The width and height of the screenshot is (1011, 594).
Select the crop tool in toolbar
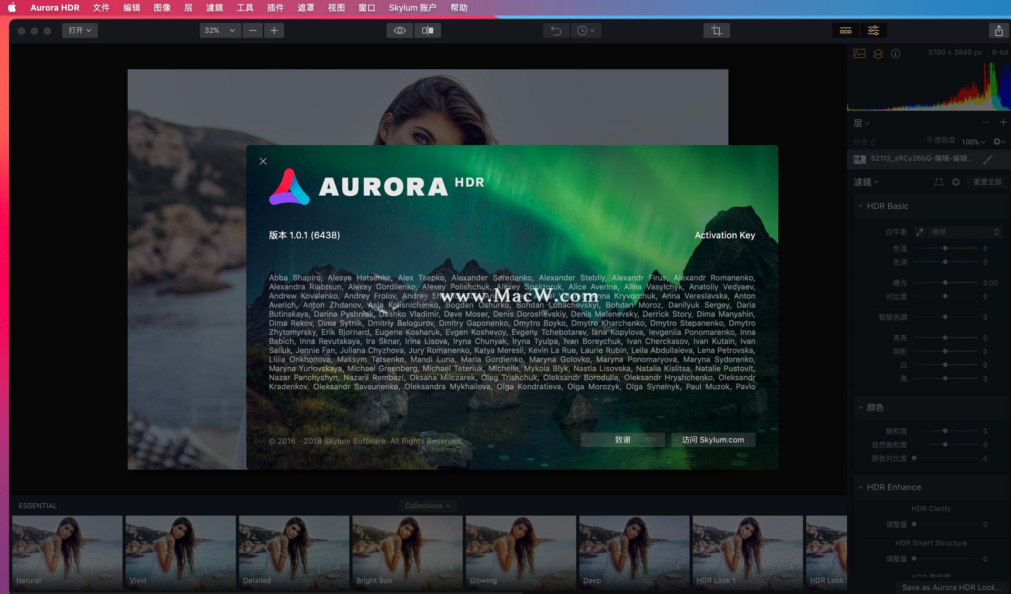point(716,29)
